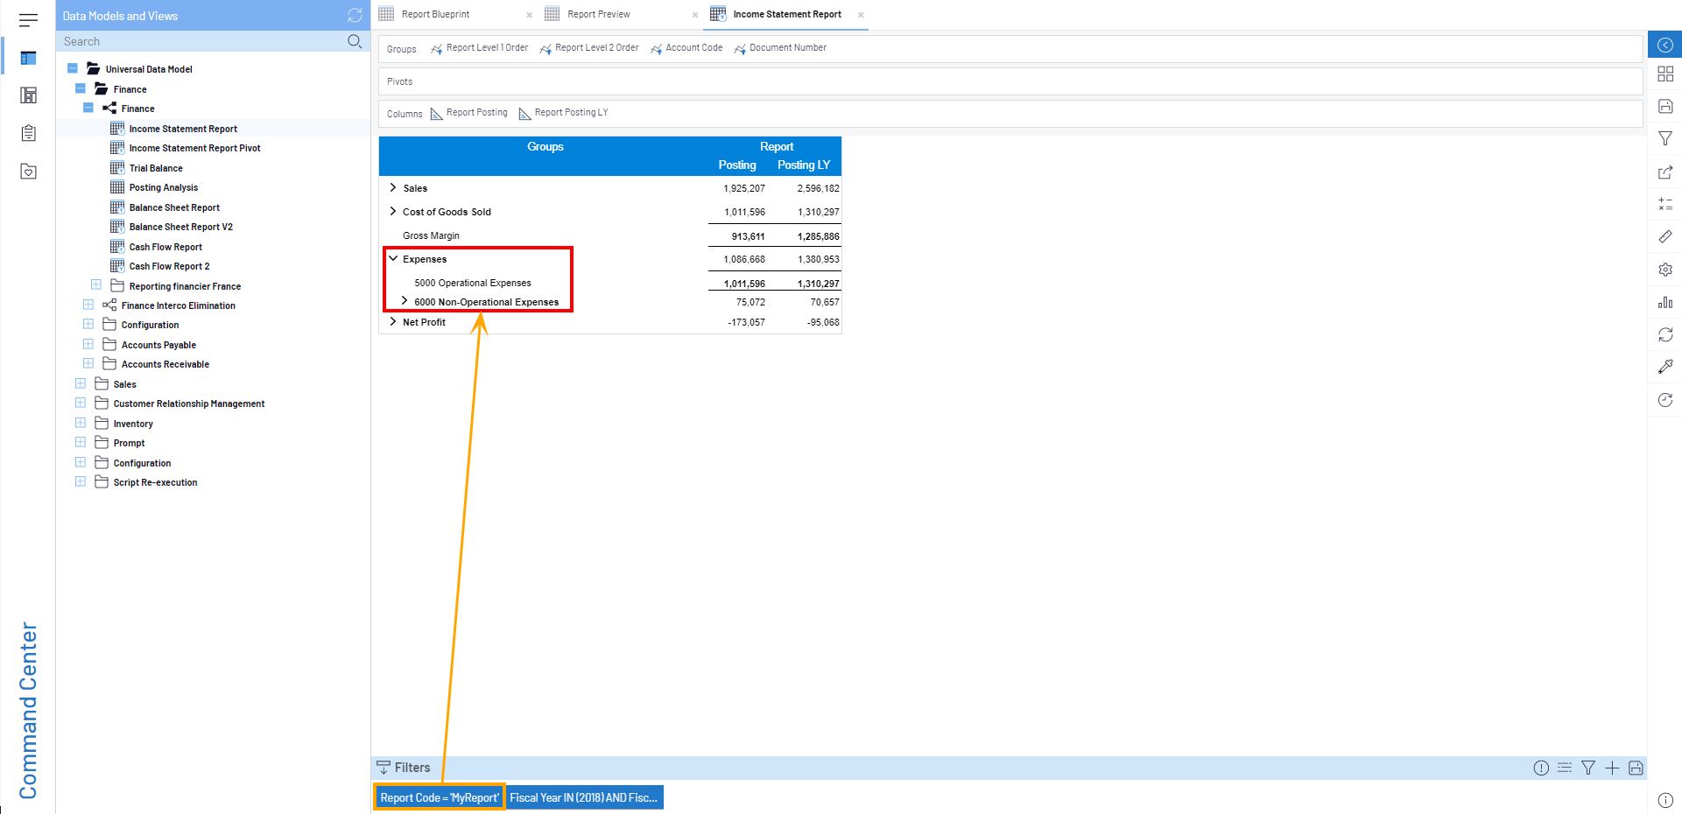Click the Report Code = 'MyReport' filter
Image resolution: width=1682 pixels, height=814 pixels.
tap(439, 797)
